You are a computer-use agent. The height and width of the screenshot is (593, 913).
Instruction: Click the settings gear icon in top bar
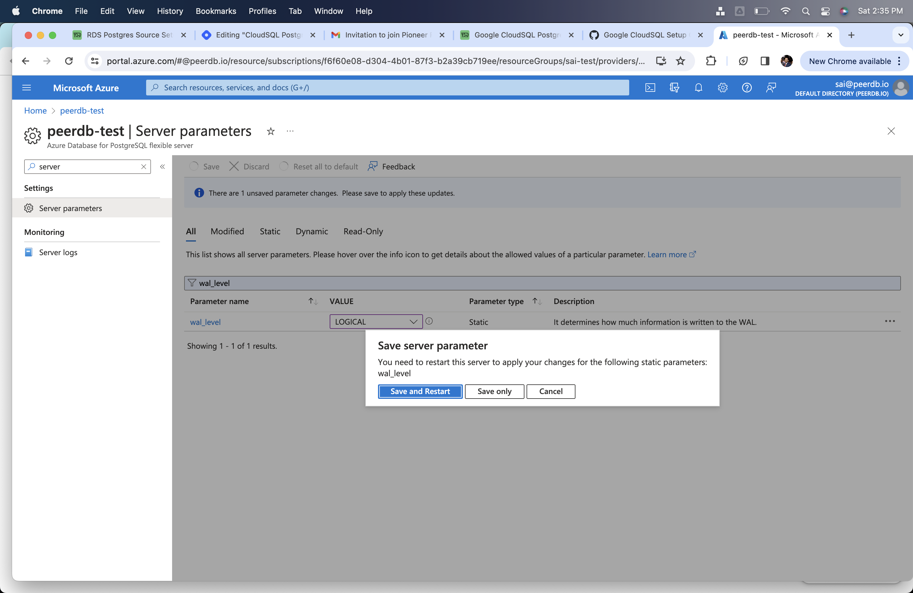(723, 87)
